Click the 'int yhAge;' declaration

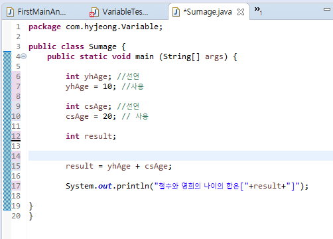pos(88,76)
